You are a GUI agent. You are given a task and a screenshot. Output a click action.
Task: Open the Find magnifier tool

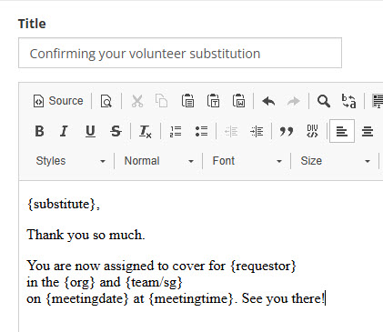[x=324, y=101]
